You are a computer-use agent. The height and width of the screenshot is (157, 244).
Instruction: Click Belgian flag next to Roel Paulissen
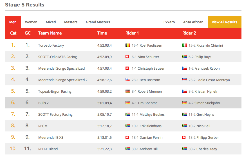coord(127,45)
